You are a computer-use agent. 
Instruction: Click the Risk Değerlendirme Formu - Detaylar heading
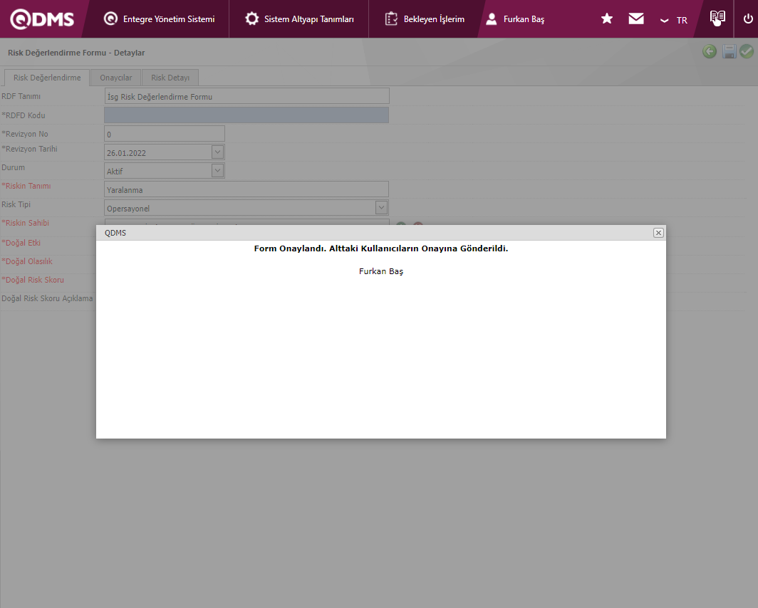[x=76, y=53]
